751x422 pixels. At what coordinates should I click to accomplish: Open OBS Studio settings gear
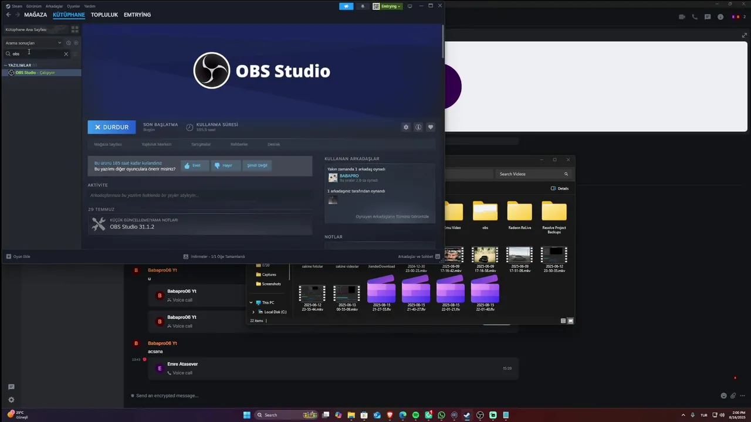pyautogui.click(x=405, y=127)
